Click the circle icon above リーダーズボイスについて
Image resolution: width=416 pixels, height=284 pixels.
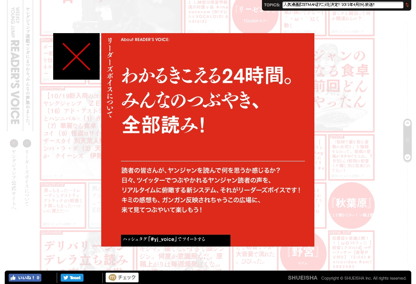(x=27, y=143)
